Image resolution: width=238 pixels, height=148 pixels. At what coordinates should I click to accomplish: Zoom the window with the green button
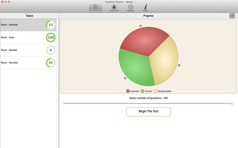tap(9, 2)
